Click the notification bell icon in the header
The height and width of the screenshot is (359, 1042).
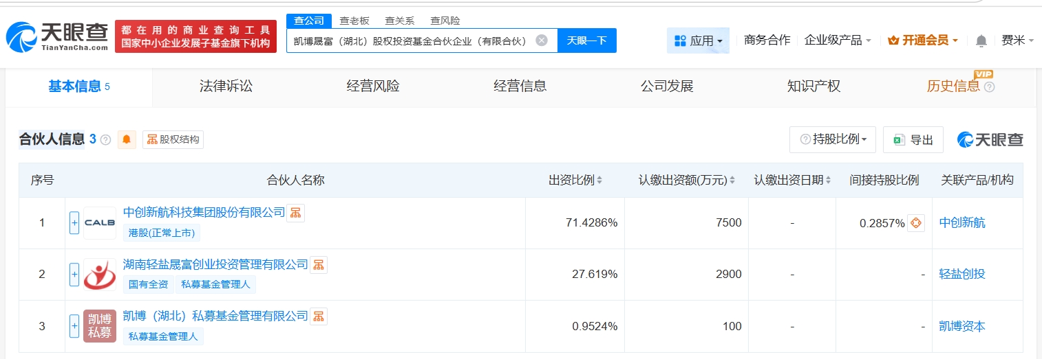coord(981,40)
